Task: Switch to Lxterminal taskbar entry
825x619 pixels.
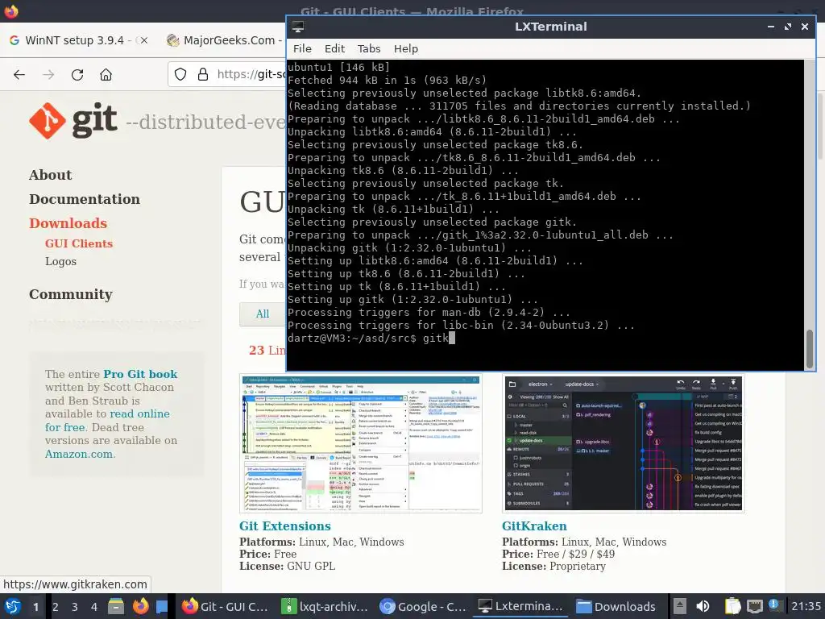Action: [x=520, y=606]
